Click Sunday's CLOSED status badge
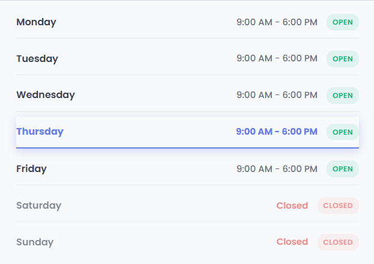Screen dimensions: 374x264 338,242
